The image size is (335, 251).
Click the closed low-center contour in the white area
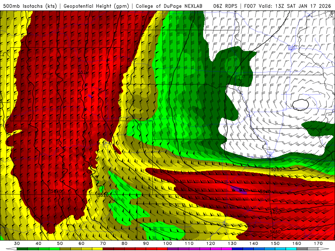(x=300, y=105)
